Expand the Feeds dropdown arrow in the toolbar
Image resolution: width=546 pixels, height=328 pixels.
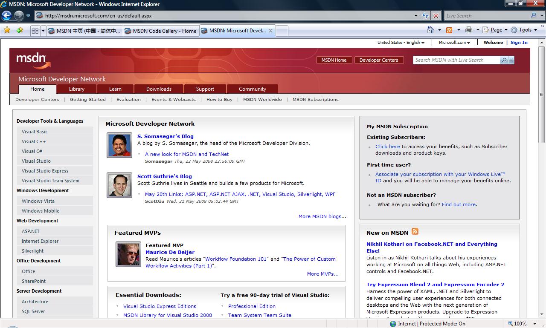459,30
